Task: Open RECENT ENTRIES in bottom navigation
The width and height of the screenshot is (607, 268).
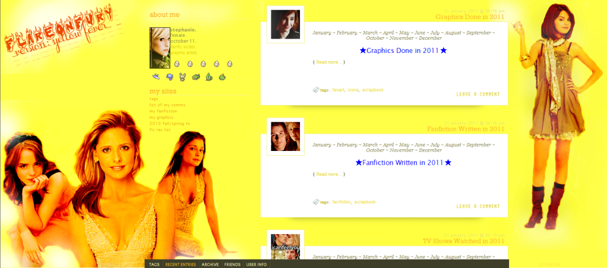Action: (x=181, y=264)
